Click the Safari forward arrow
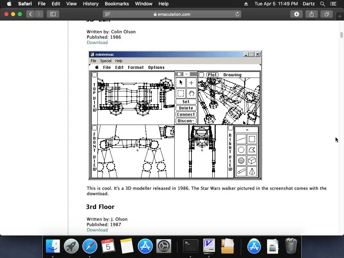 [x=39, y=14]
